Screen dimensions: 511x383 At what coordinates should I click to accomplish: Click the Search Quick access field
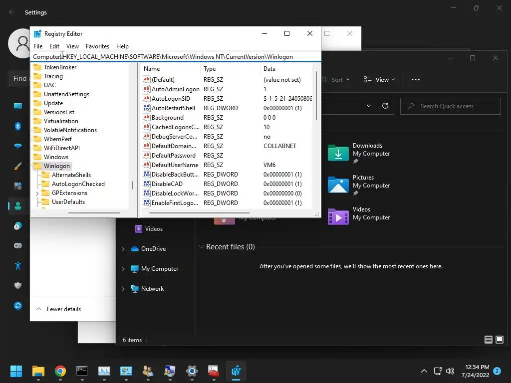pyautogui.click(x=451, y=106)
